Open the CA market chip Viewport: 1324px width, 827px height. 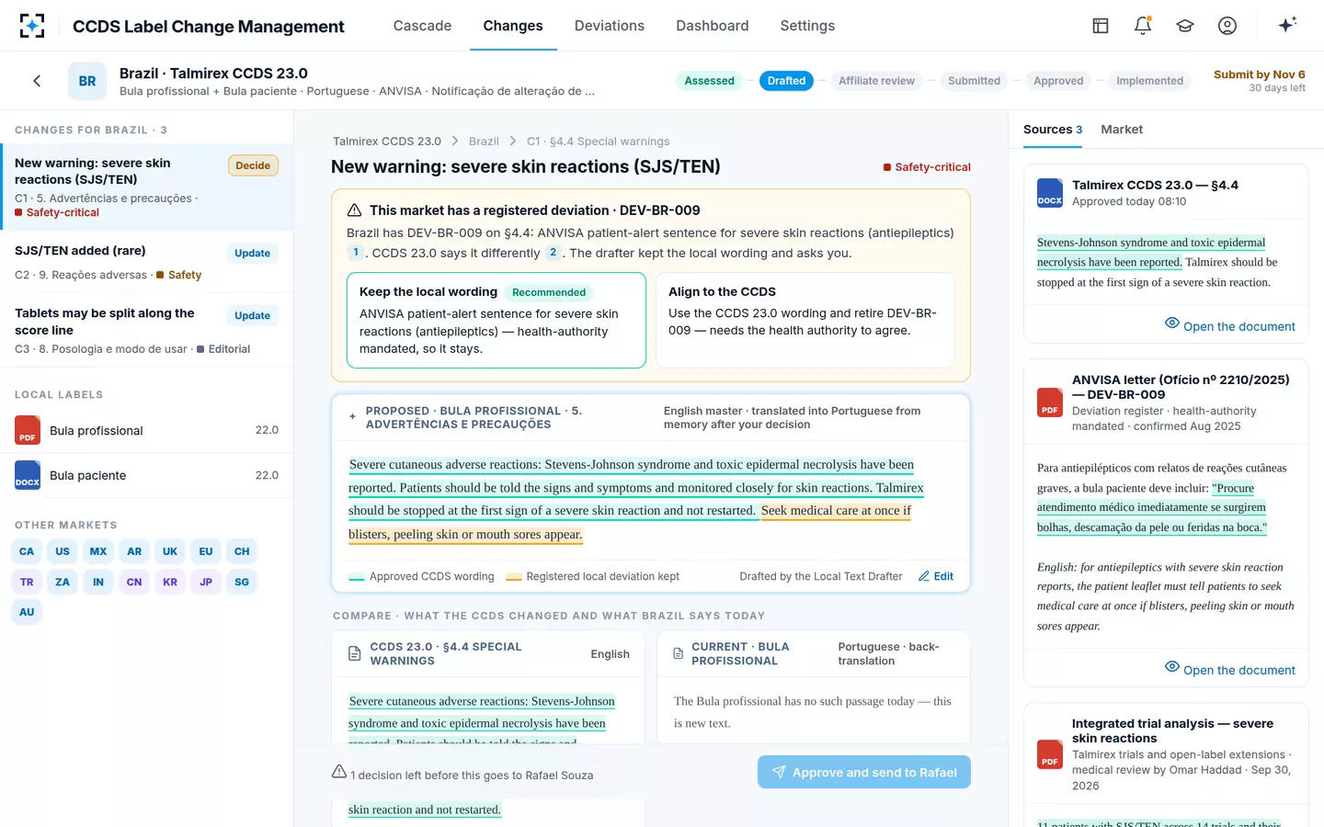pyautogui.click(x=27, y=551)
